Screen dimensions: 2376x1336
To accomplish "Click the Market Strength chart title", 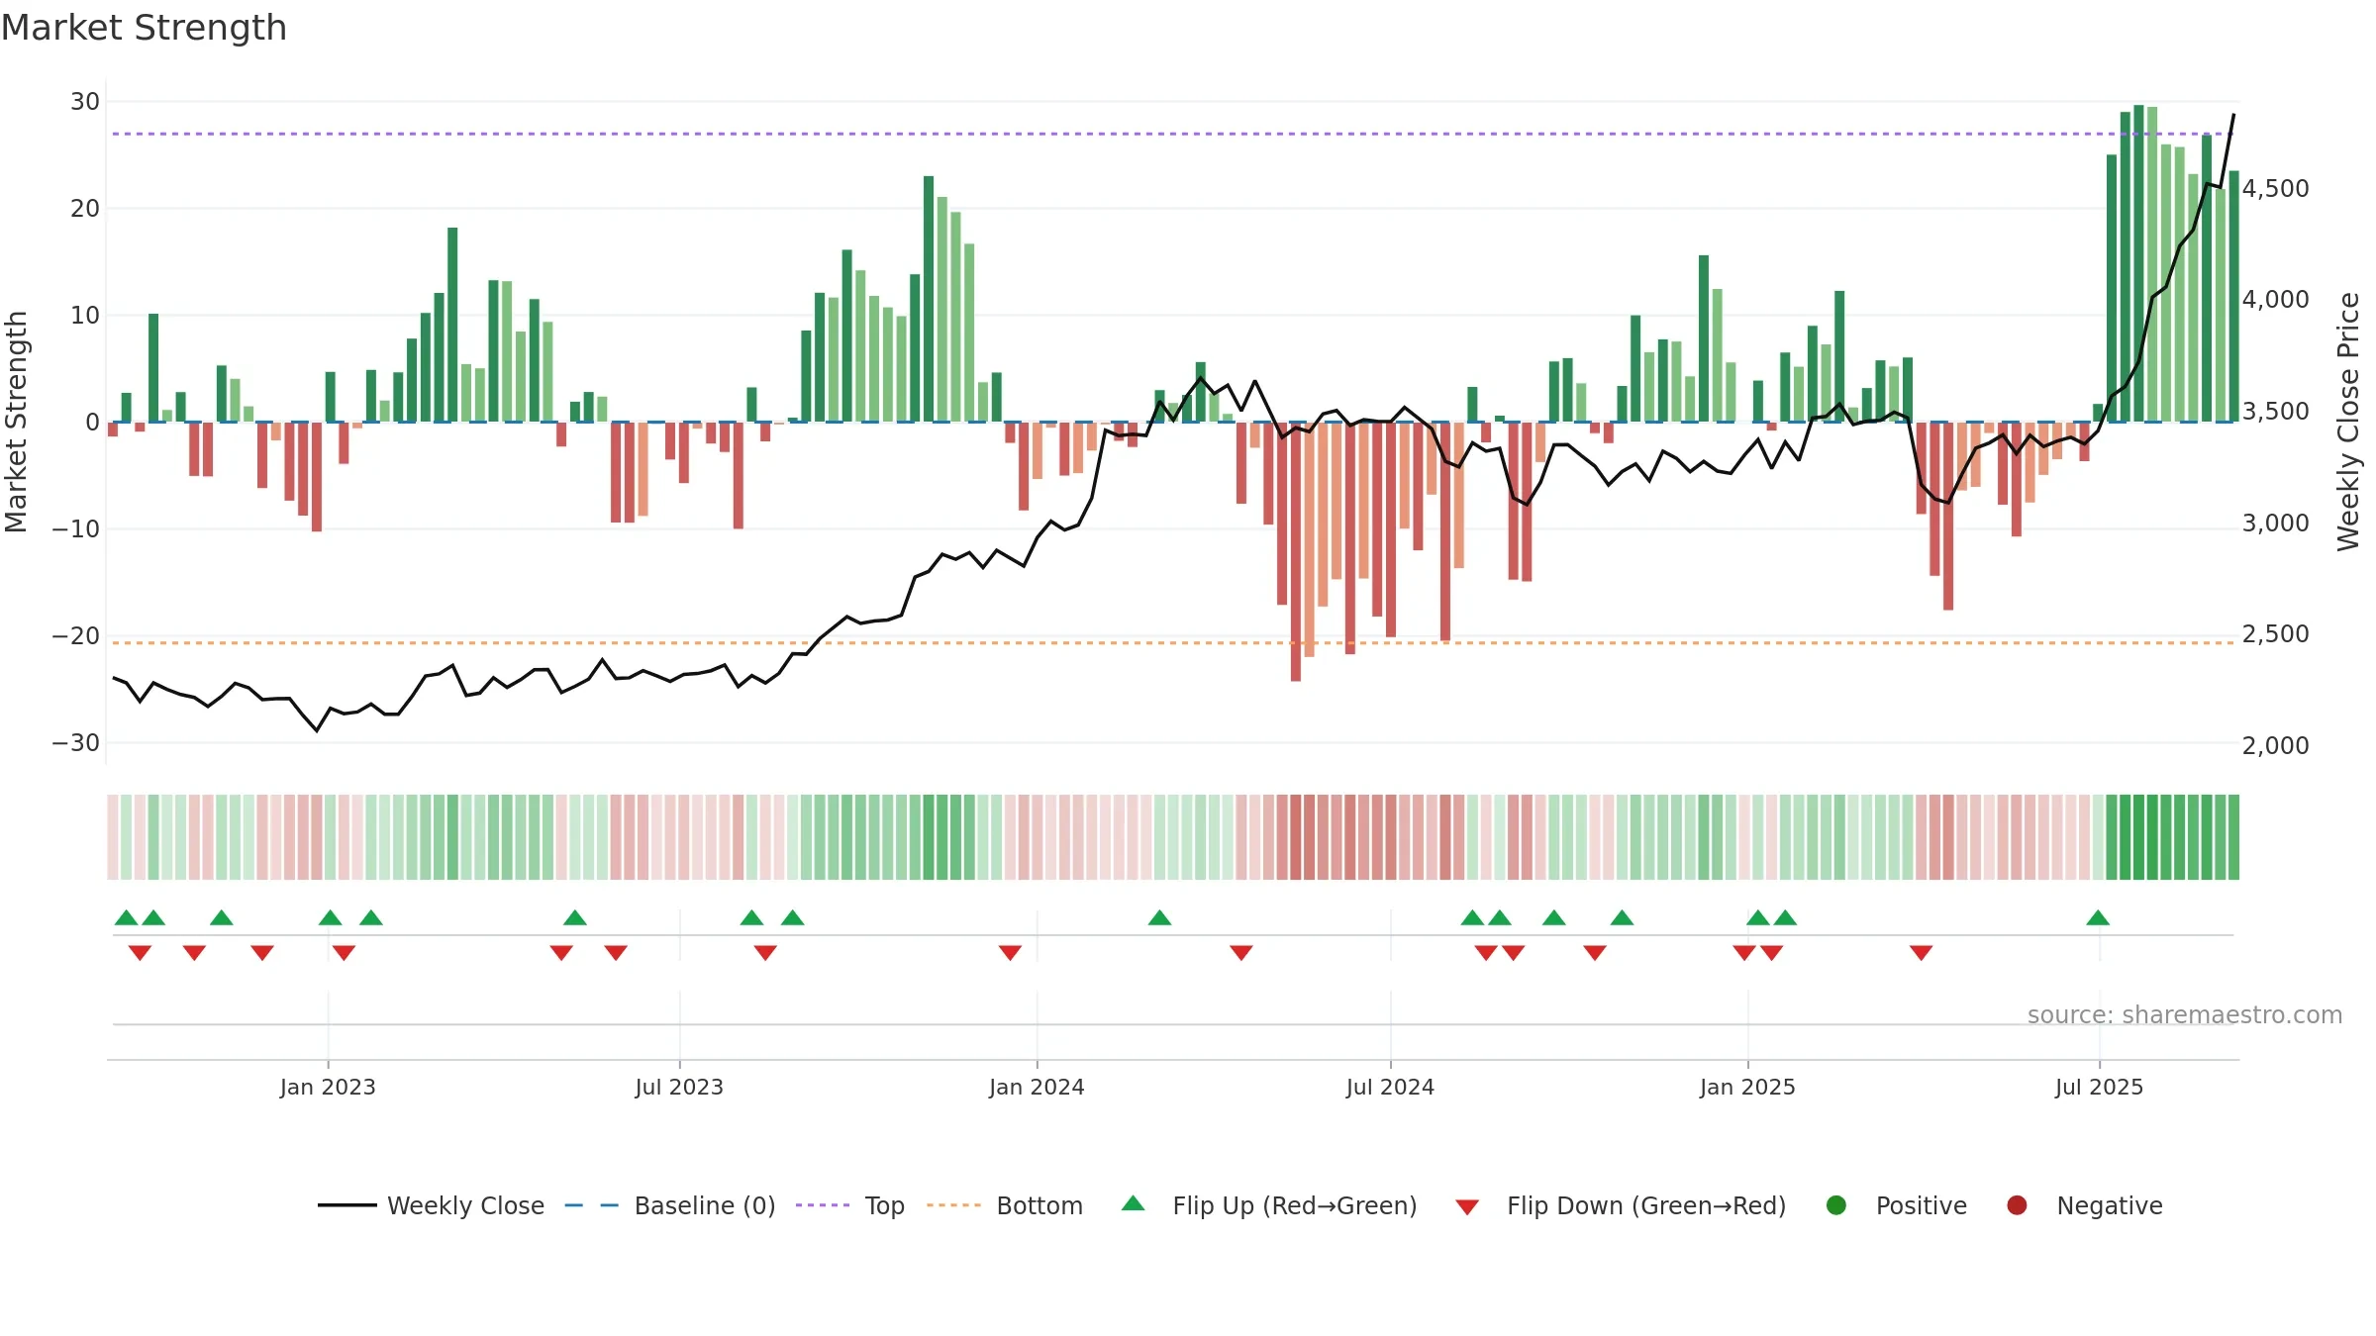I will (x=144, y=28).
